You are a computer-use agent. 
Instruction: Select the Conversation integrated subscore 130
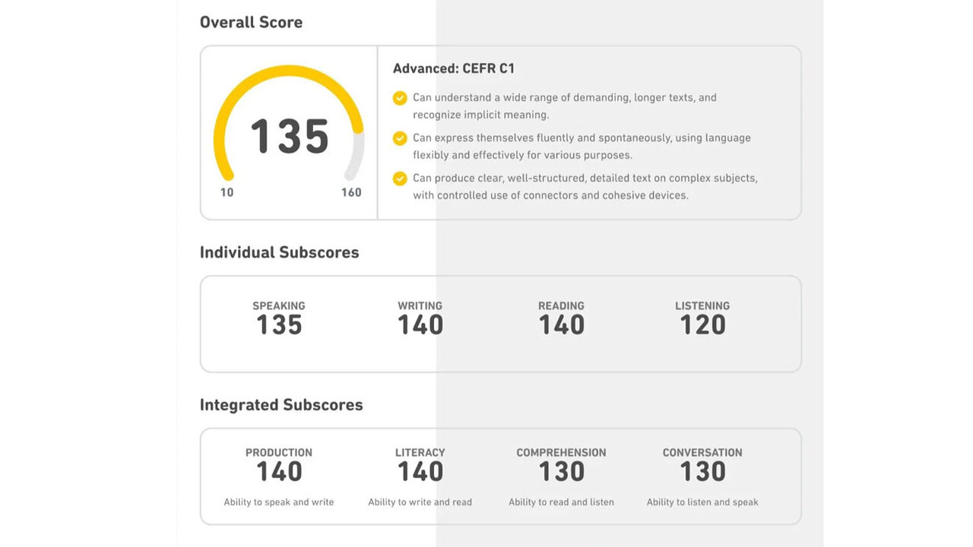point(702,471)
